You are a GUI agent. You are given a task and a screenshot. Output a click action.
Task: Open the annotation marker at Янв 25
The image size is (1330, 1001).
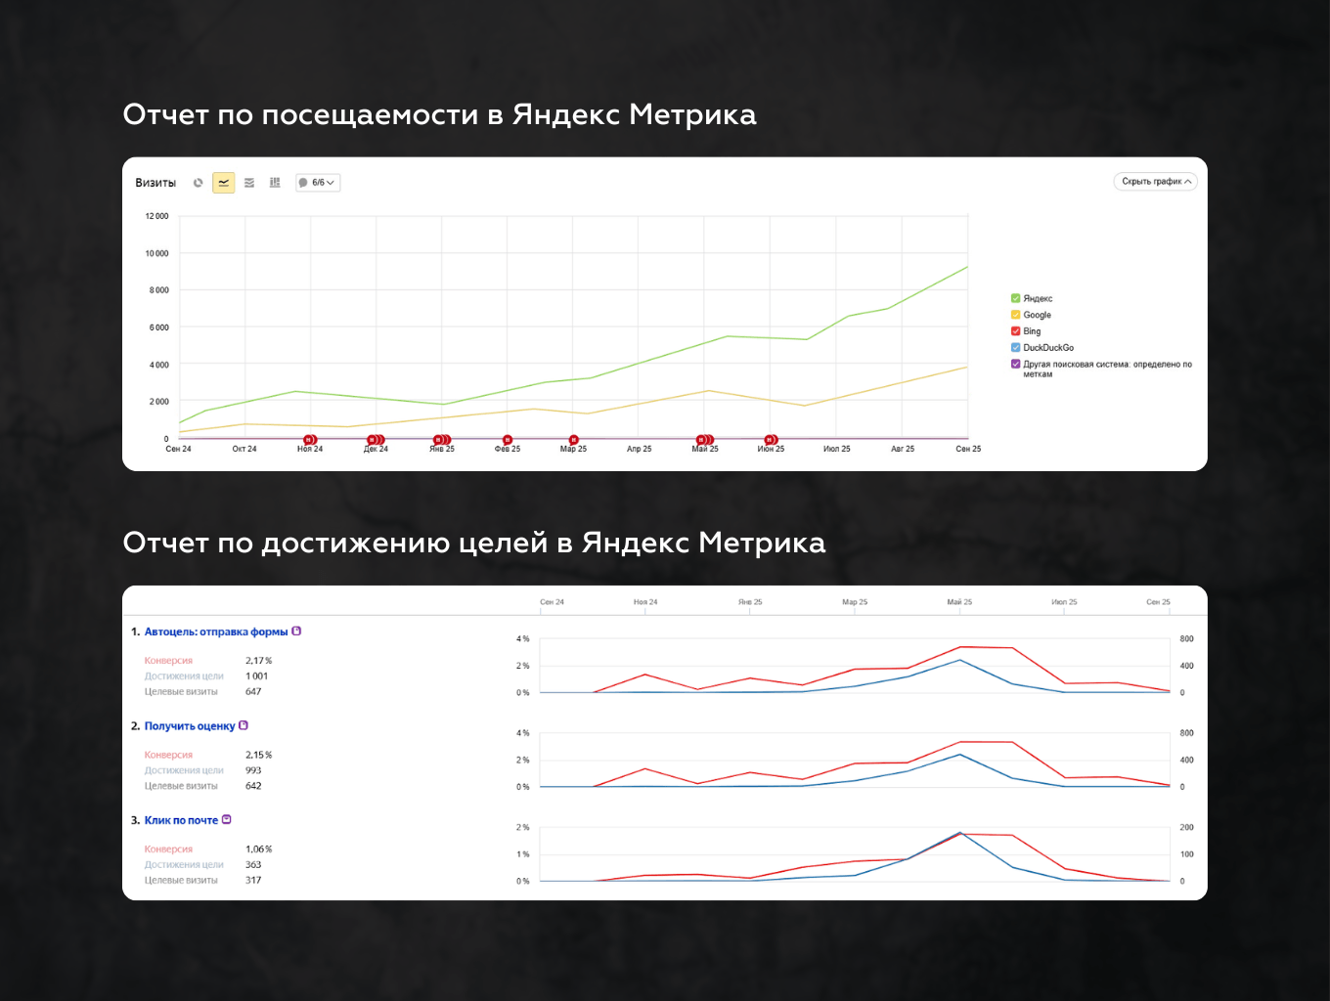(441, 440)
